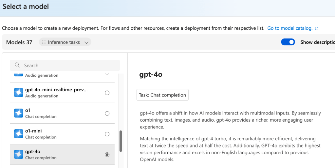335x168 pixels.
Task: Select the o1-mini model name in list
Action: (33, 131)
